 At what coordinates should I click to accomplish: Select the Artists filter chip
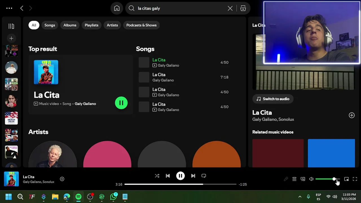click(x=112, y=25)
